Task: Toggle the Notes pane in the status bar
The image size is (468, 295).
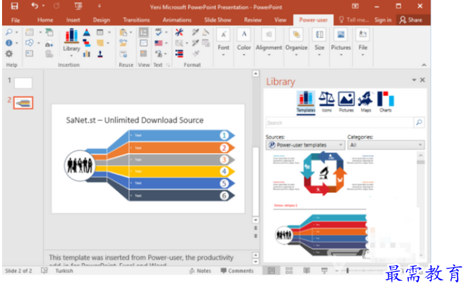Action: (x=200, y=271)
